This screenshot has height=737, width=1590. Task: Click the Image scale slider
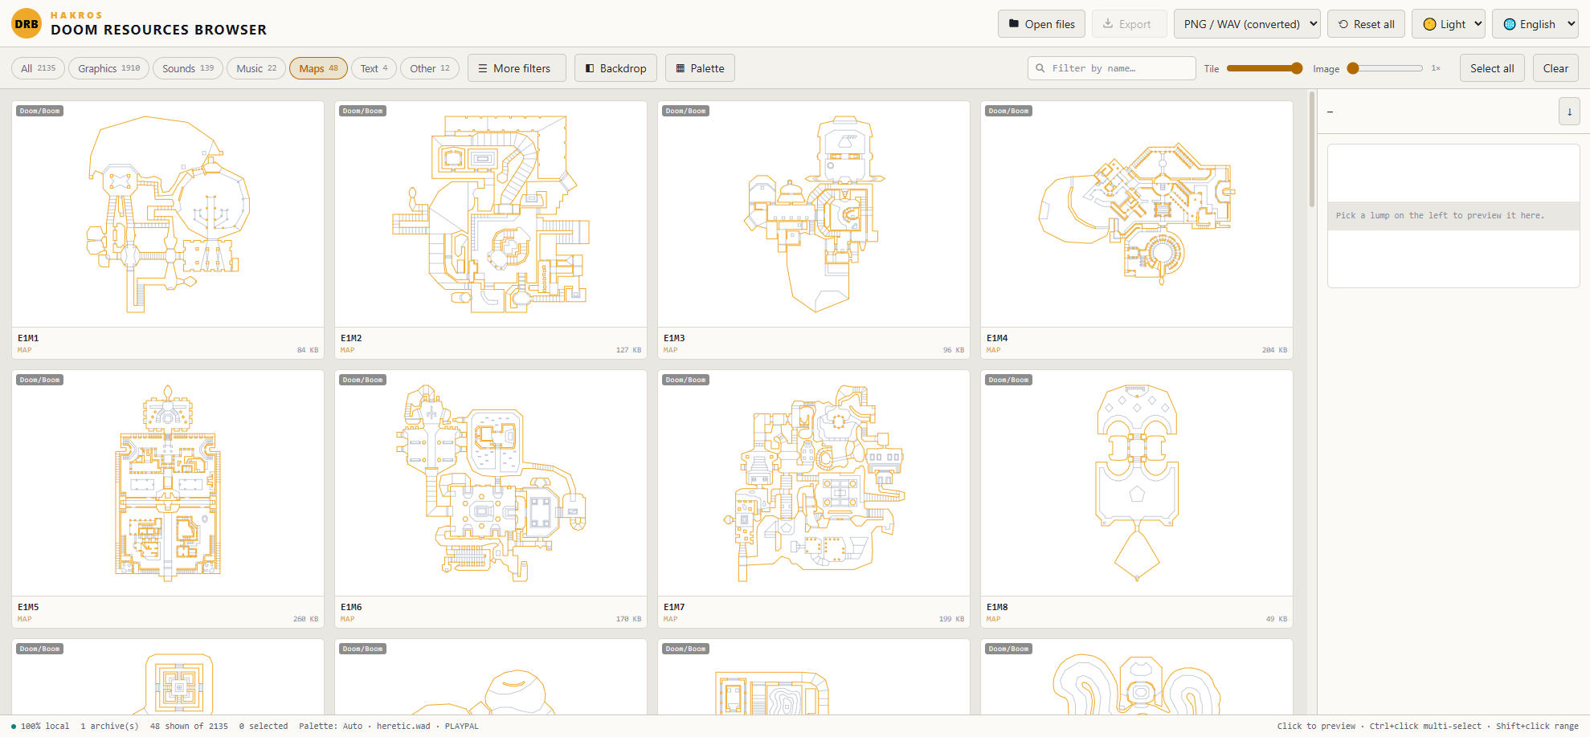coord(1385,68)
